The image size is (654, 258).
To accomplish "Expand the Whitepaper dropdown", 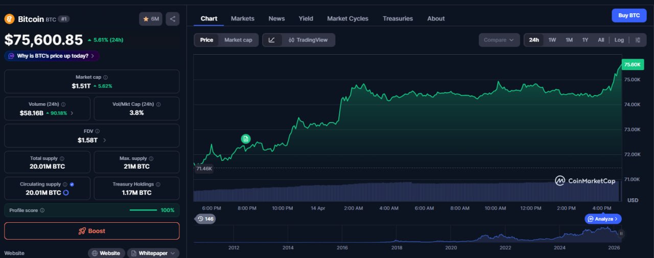I will [x=153, y=253].
